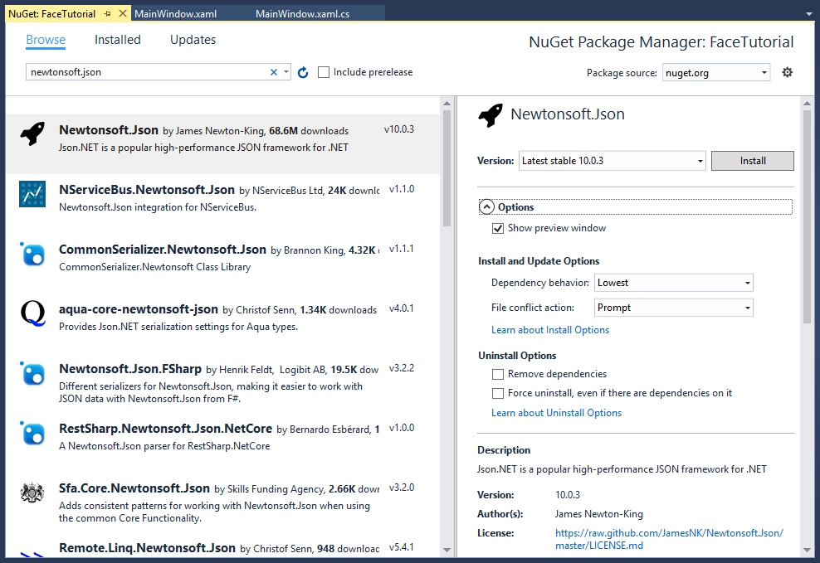Open the MainWindow.xaml document tab
The width and height of the screenshot is (820, 563).
click(176, 13)
